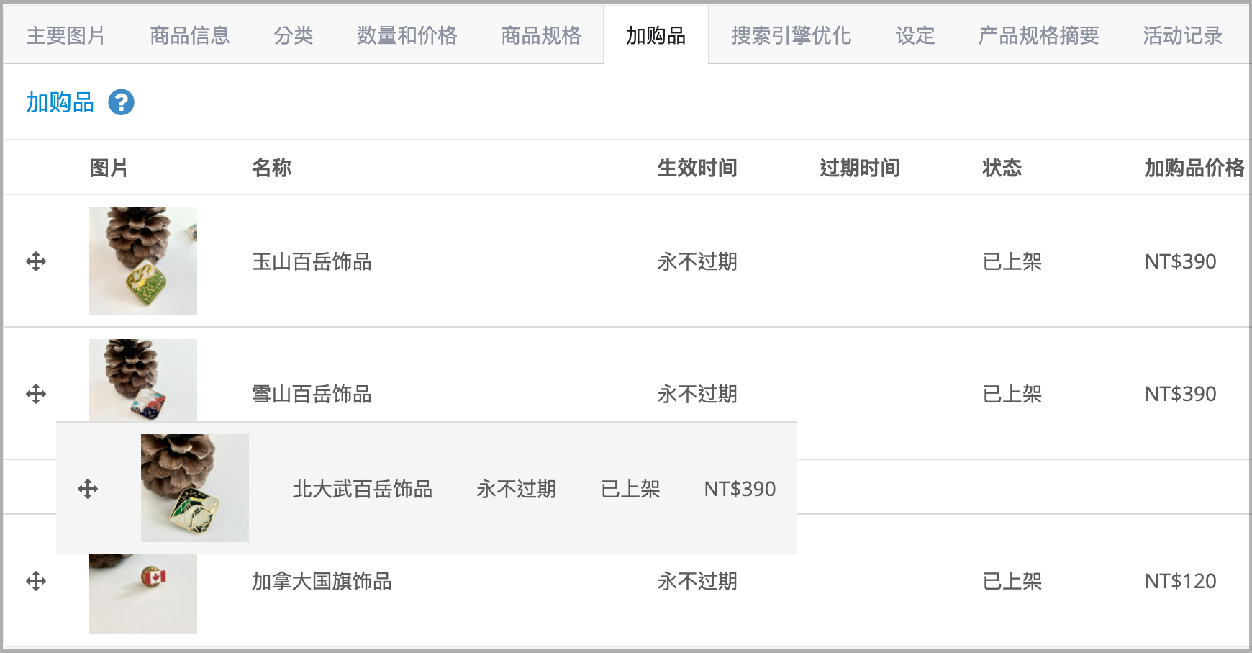View the 活动记录 tab
Screen dimensions: 1252x653
tap(1182, 35)
